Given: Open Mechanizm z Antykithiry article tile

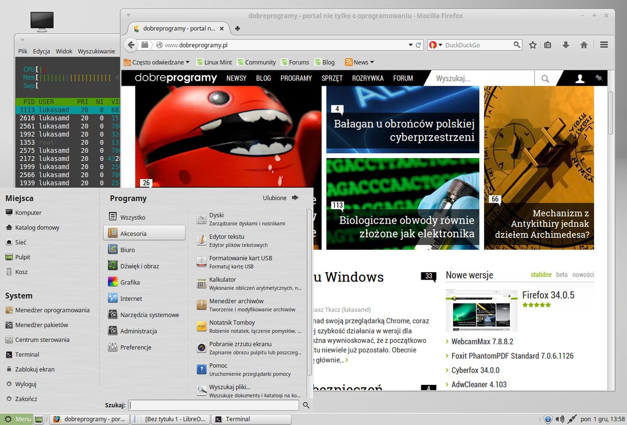Looking at the screenshot, I should pos(539,168).
